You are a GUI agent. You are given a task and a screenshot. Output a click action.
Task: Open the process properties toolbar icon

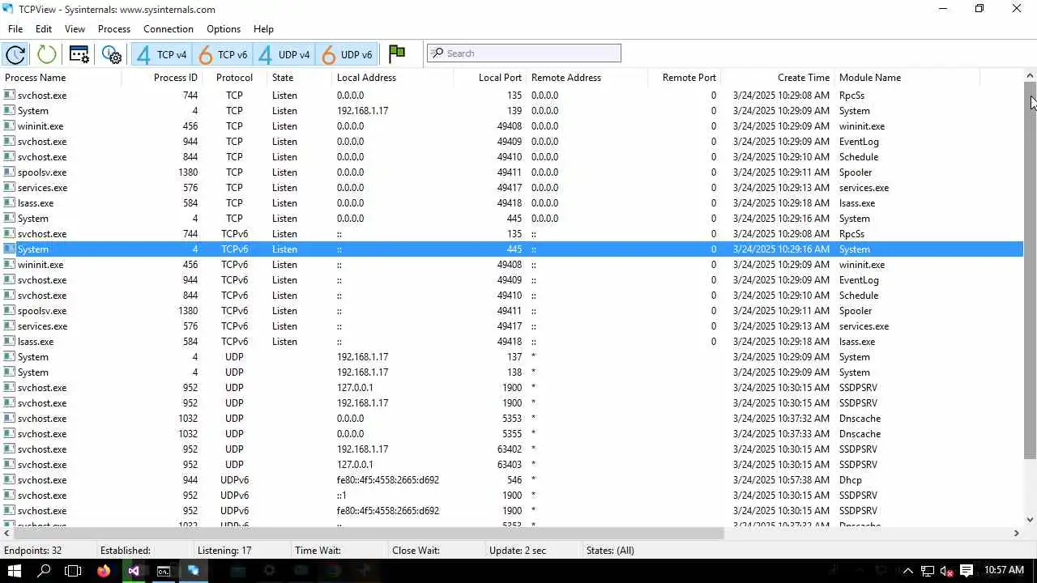[x=79, y=54]
